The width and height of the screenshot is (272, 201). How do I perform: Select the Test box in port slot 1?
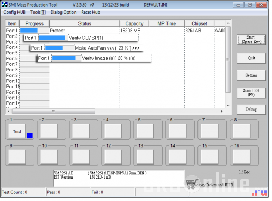[17, 131]
